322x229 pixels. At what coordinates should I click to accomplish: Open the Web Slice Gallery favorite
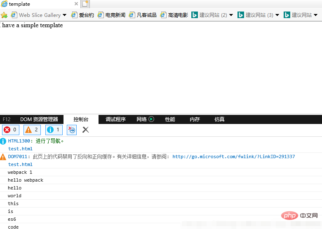(x=40, y=15)
